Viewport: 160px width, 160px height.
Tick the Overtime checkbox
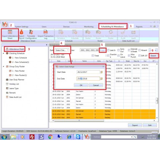pyautogui.click(x=108, y=56)
